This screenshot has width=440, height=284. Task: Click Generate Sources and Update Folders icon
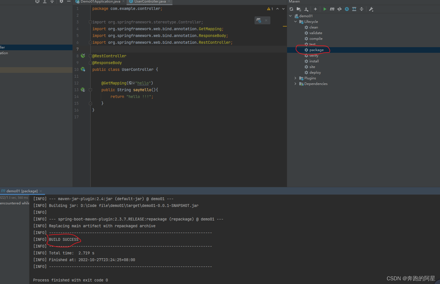pos(299,9)
